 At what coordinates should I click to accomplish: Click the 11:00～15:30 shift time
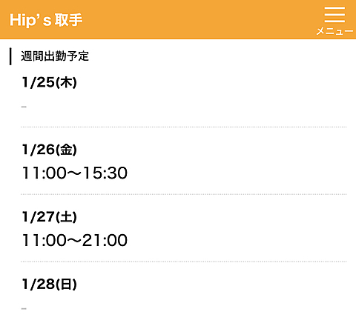(x=75, y=173)
